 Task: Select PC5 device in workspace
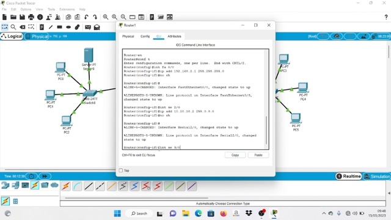(296, 119)
